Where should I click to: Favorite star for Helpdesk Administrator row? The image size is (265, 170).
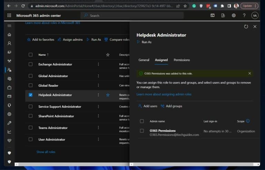tap(108, 95)
